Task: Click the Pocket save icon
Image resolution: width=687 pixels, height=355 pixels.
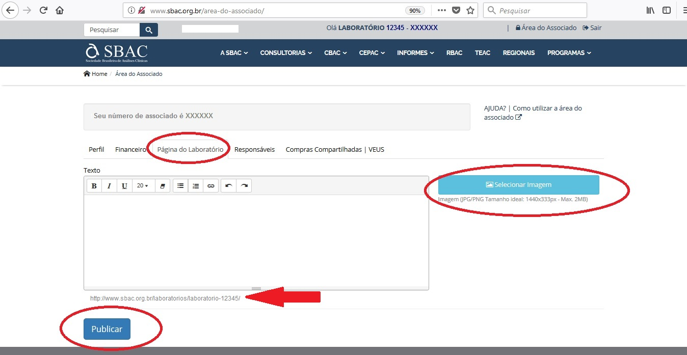Action: point(456,10)
